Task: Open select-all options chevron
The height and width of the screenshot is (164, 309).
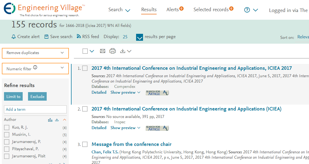Action: pyautogui.click(x=92, y=51)
